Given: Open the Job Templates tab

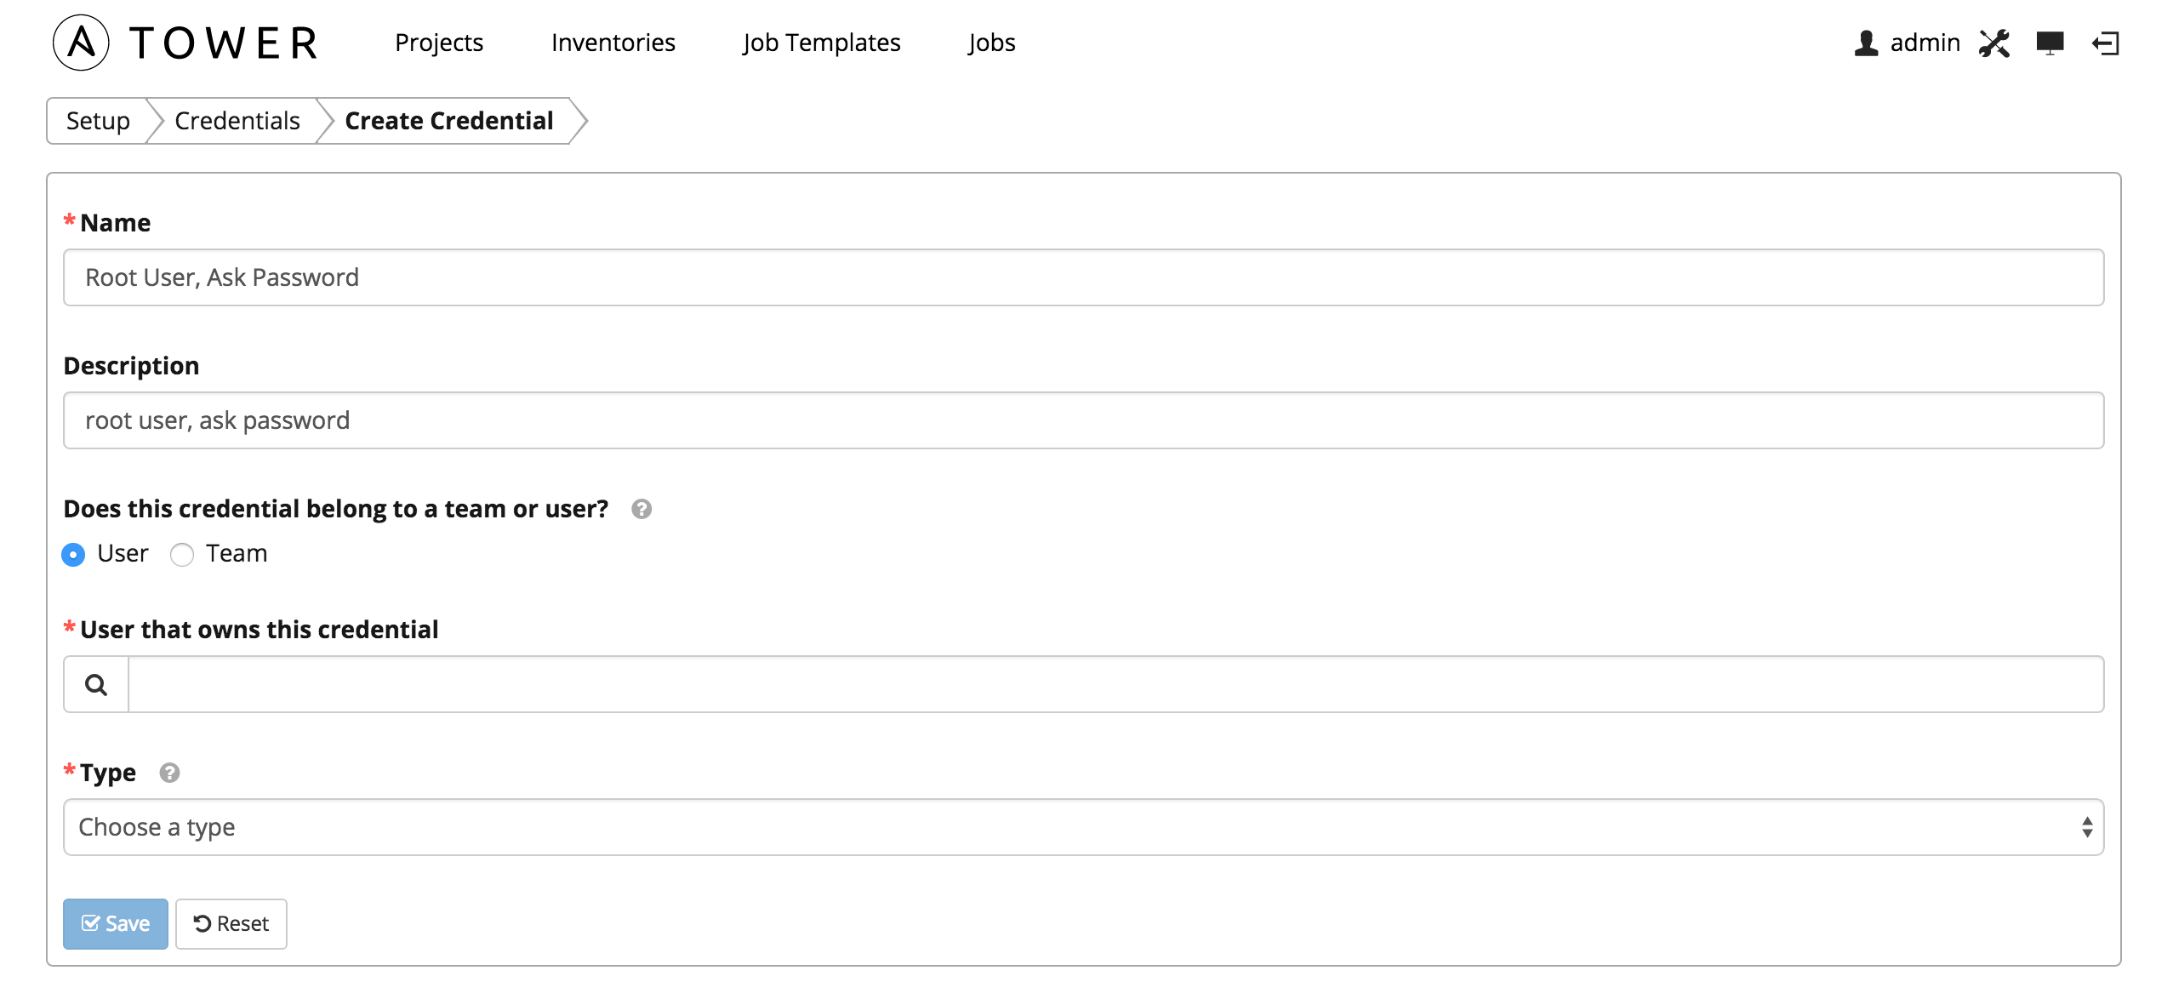Looking at the screenshot, I should [821, 43].
